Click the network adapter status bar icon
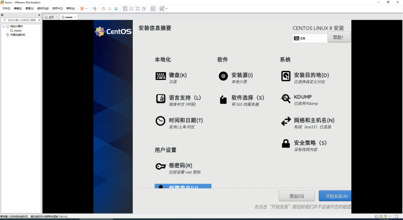This screenshot has height=220, width=403. [386, 217]
